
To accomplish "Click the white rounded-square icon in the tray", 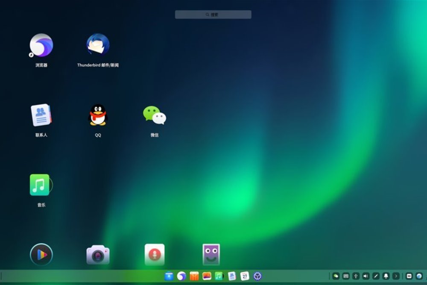I will coord(409,276).
